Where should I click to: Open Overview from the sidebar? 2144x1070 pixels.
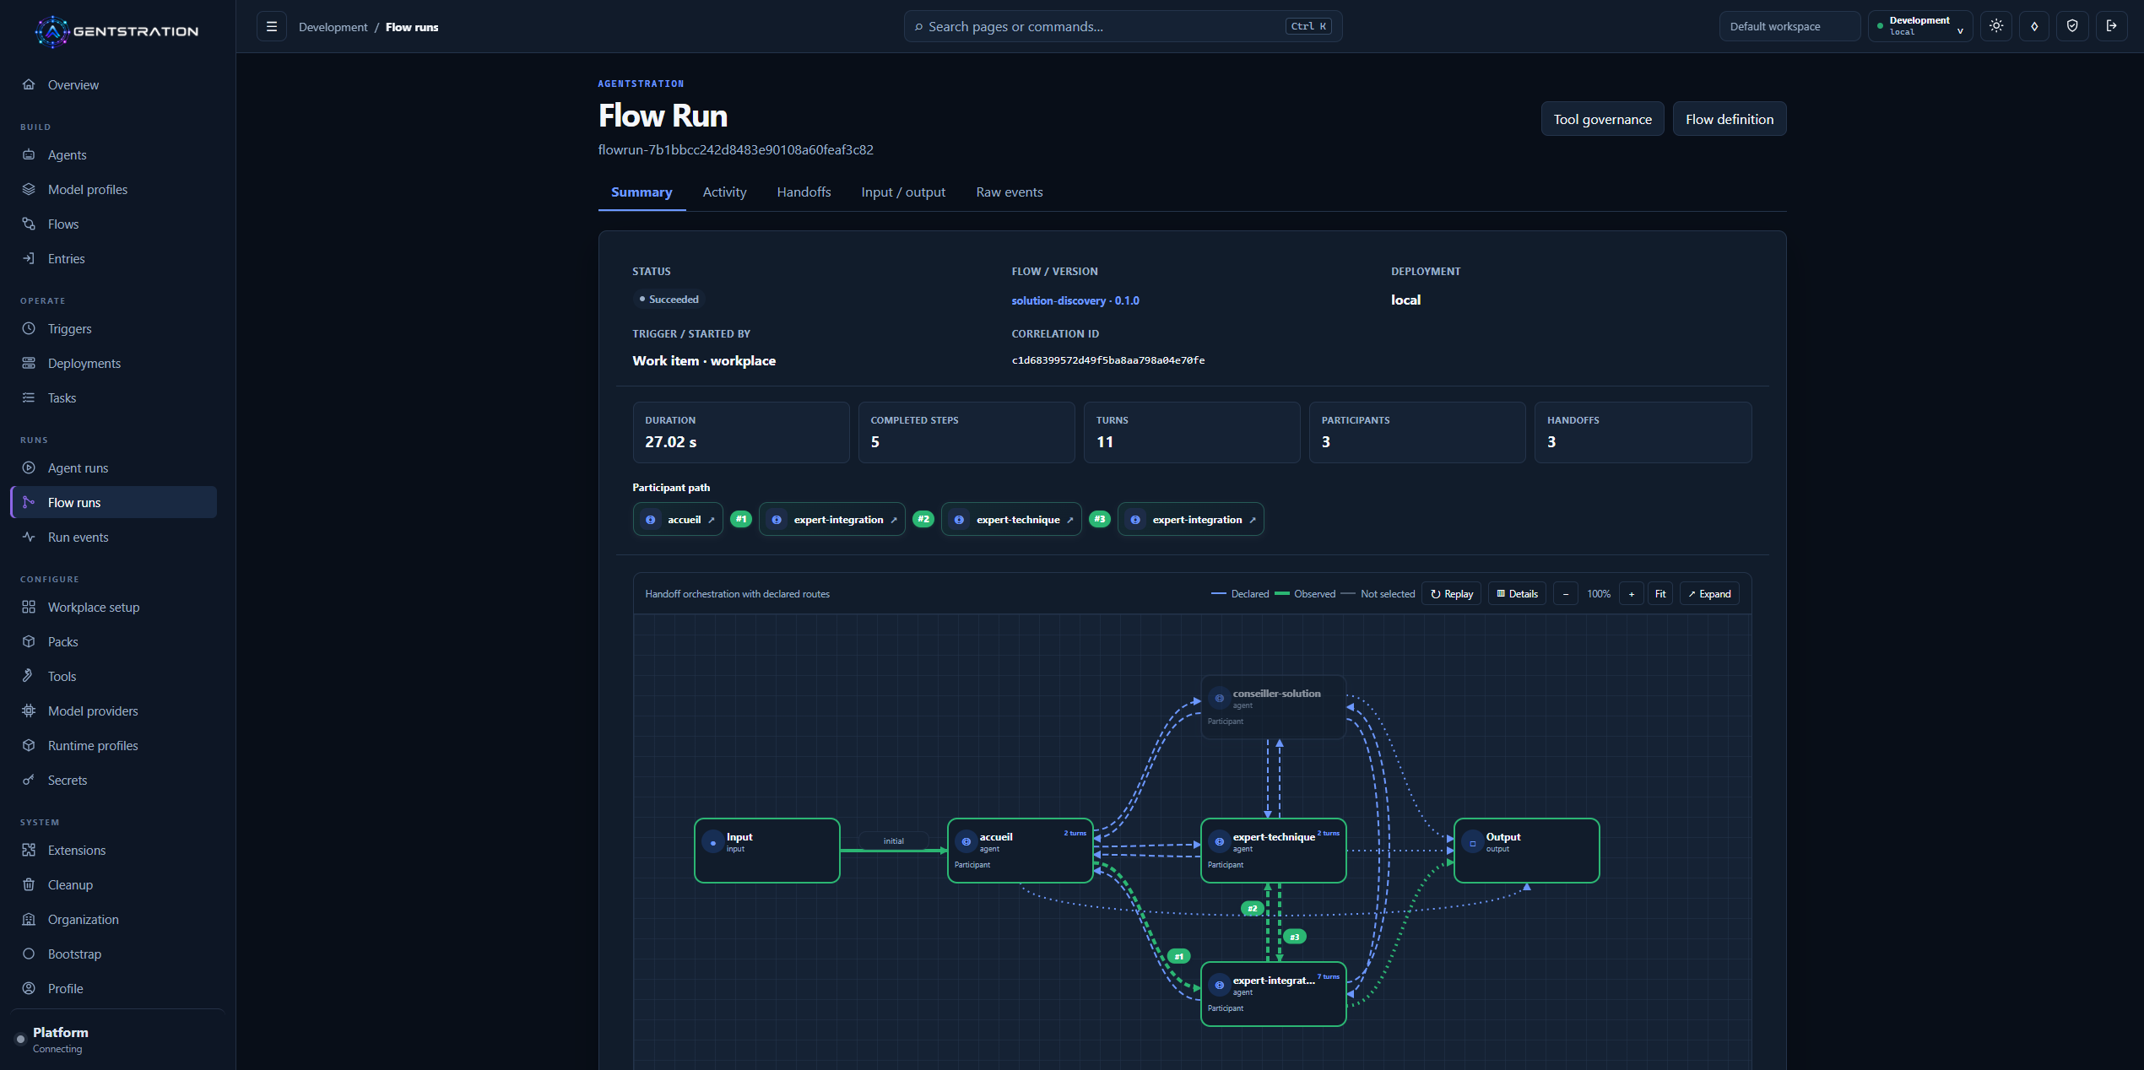point(114,84)
